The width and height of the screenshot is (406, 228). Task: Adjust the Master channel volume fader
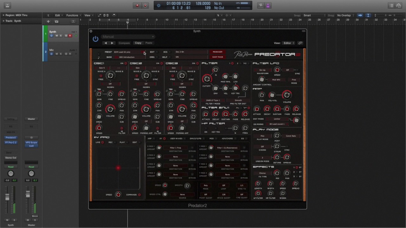click(28, 194)
